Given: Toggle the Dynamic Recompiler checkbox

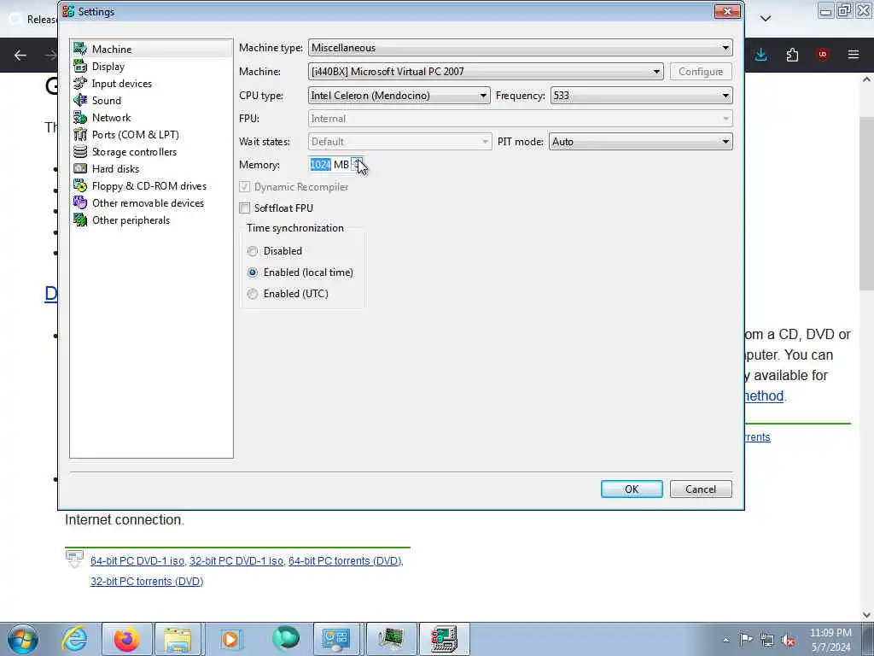Looking at the screenshot, I should tap(245, 187).
